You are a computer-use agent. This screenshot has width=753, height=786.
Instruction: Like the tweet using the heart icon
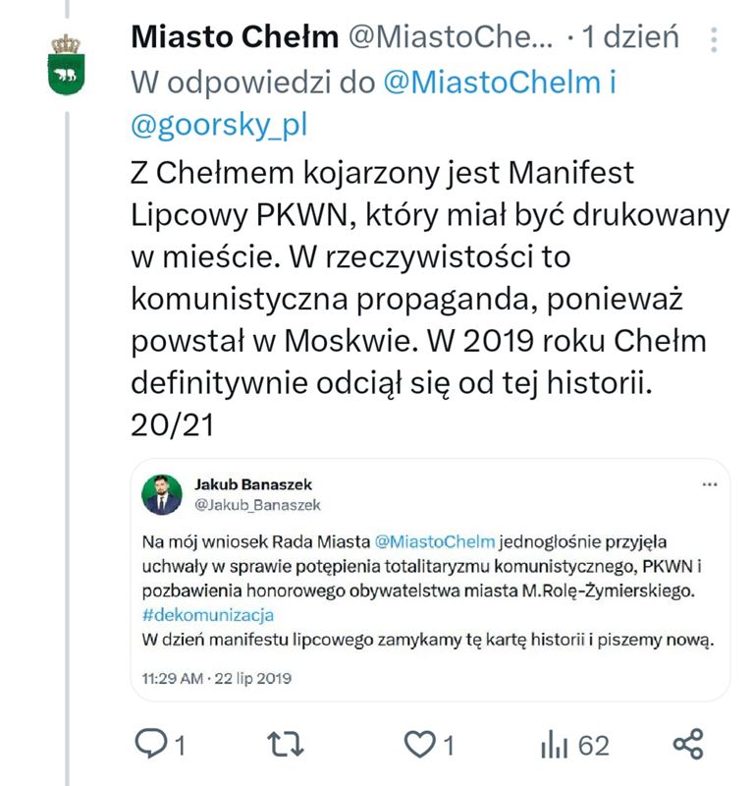420,746
